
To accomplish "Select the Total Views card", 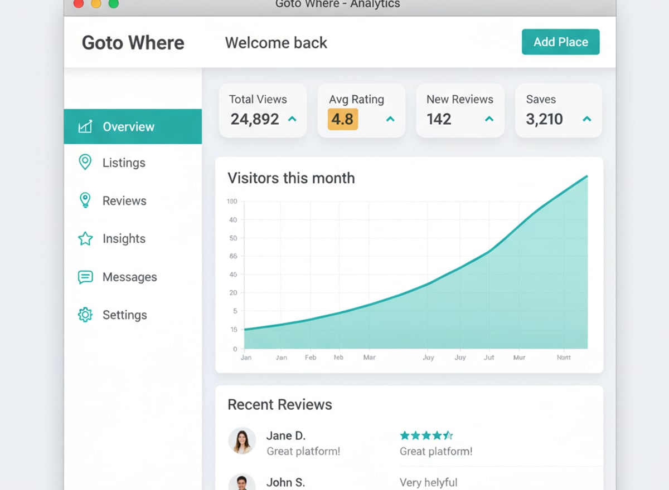I will point(263,110).
